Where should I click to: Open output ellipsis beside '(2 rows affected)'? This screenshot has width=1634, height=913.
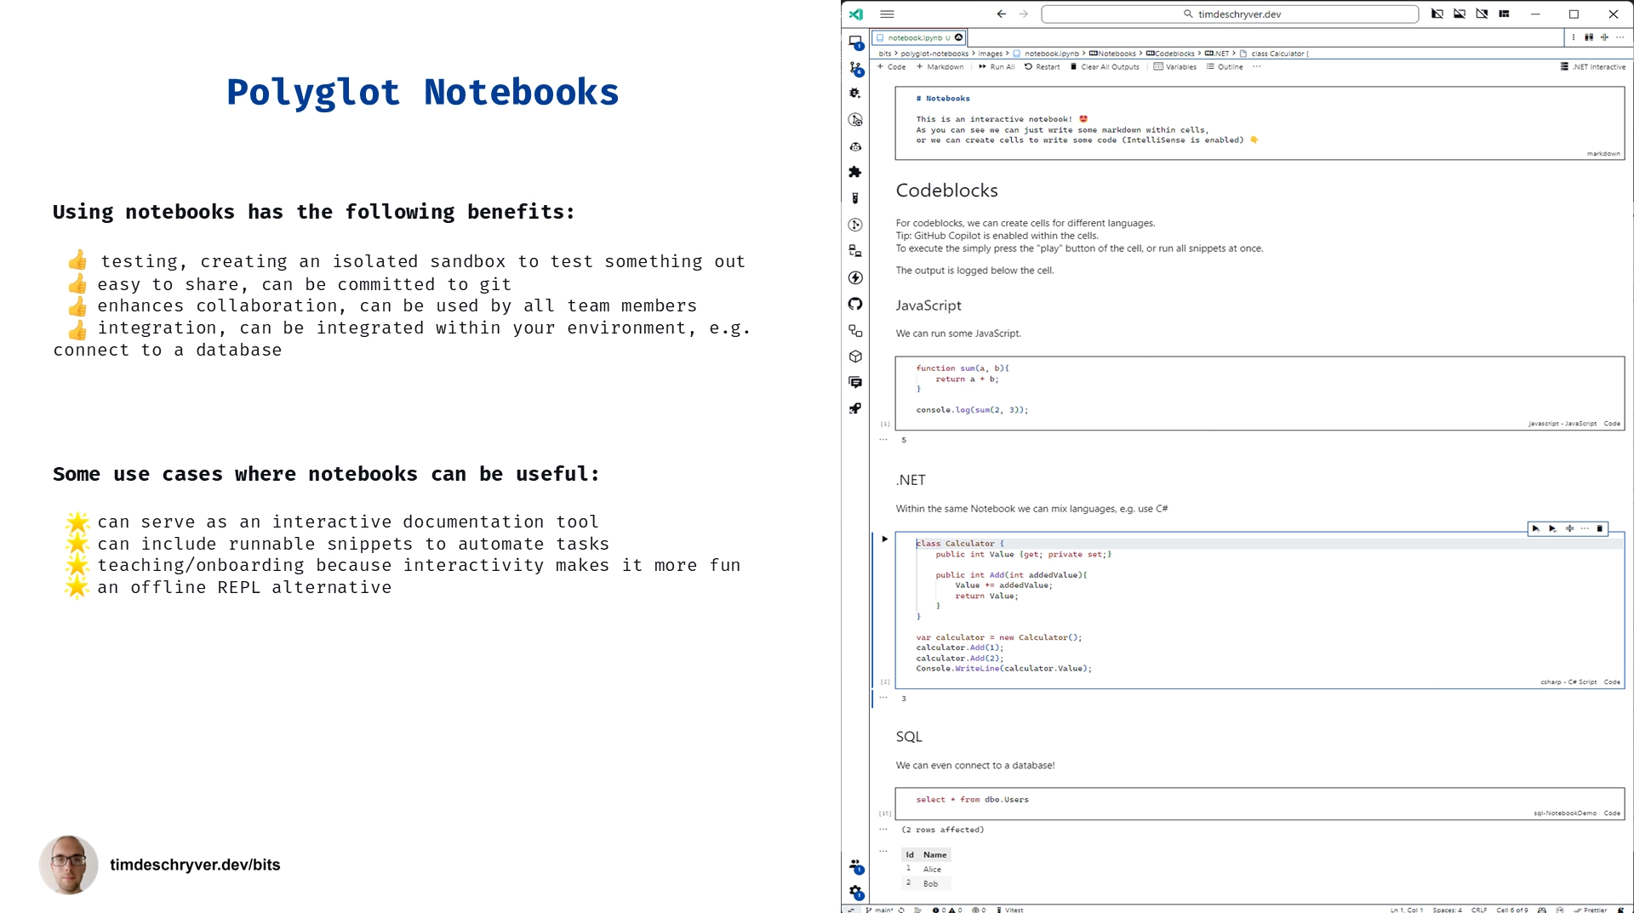click(x=883, y=829)
